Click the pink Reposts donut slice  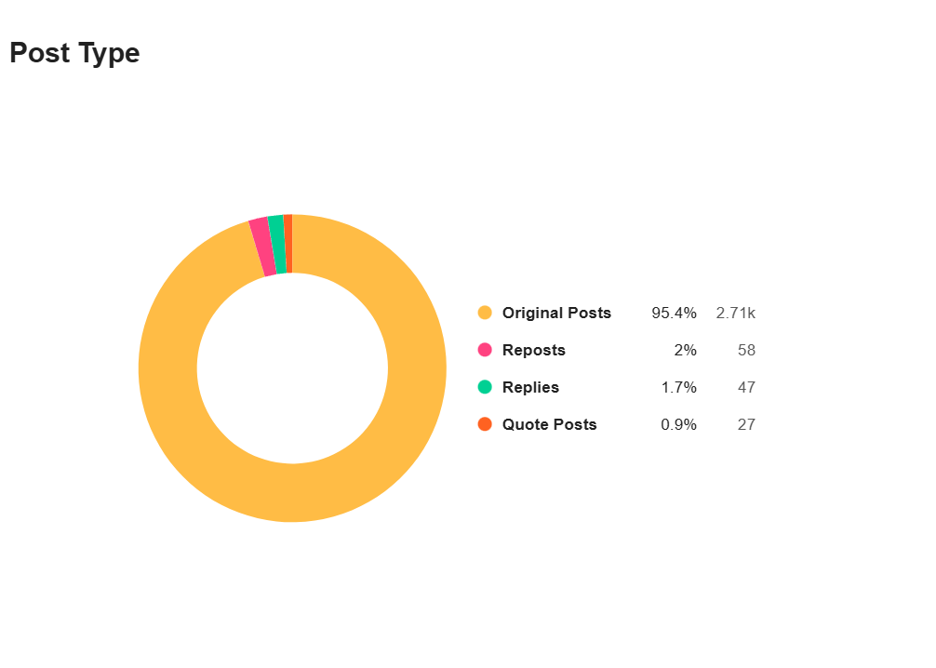(262, 247)
